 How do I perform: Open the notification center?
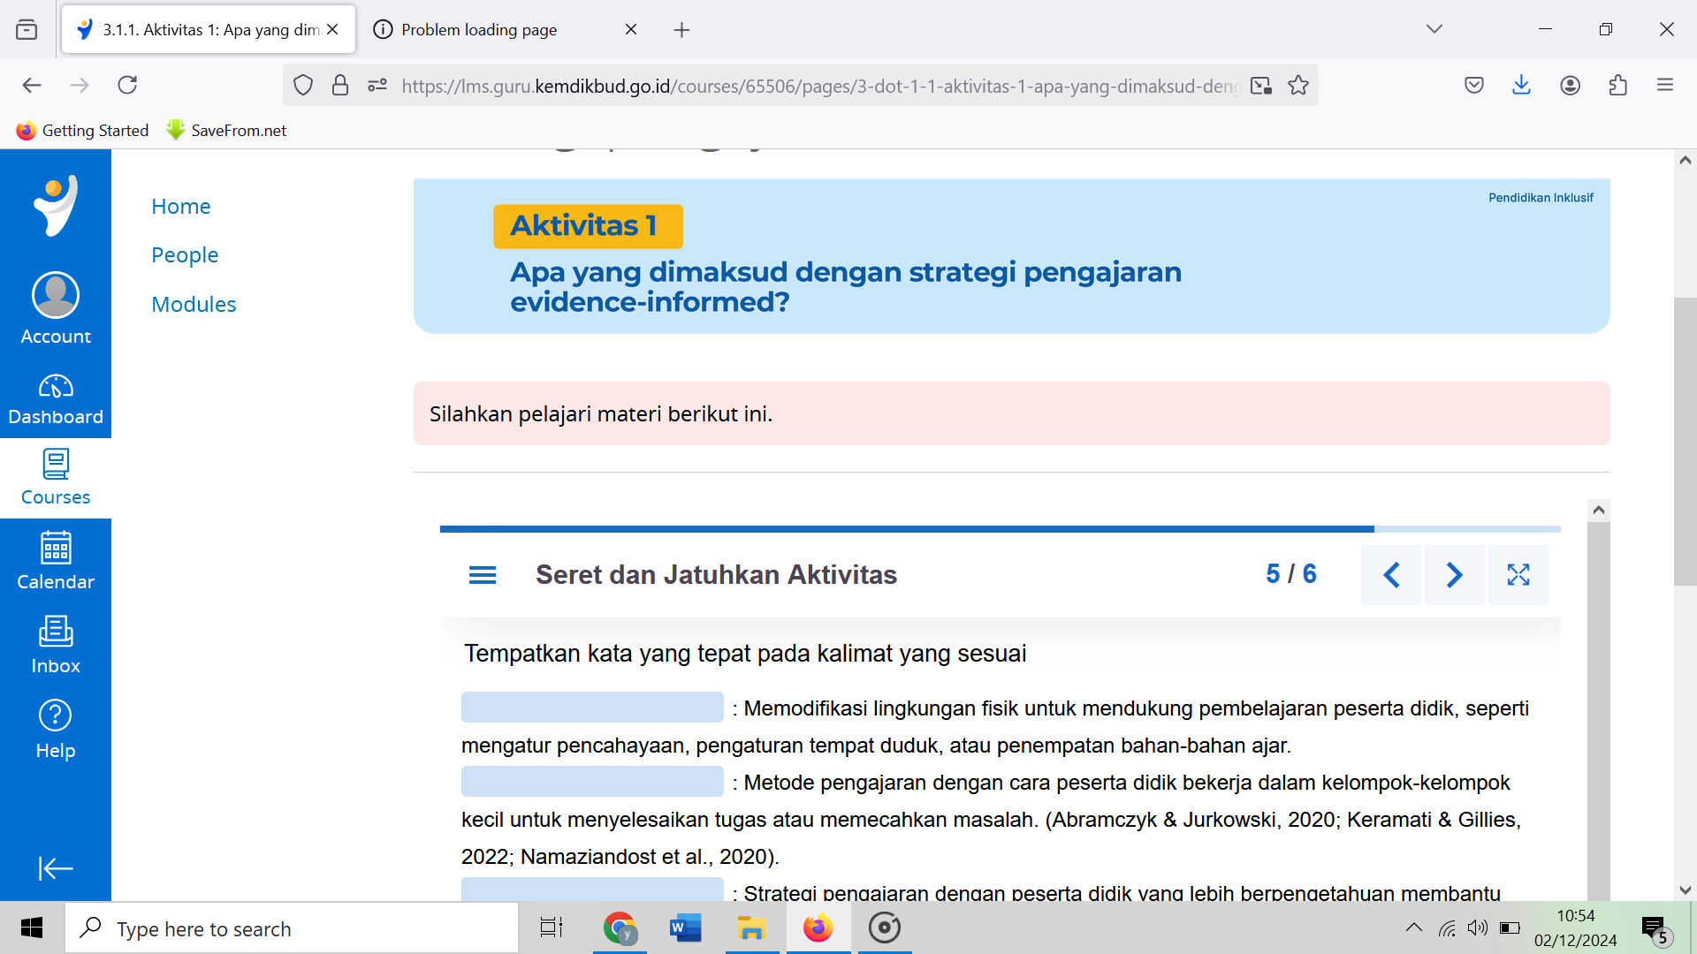[x=1655, y=929]
